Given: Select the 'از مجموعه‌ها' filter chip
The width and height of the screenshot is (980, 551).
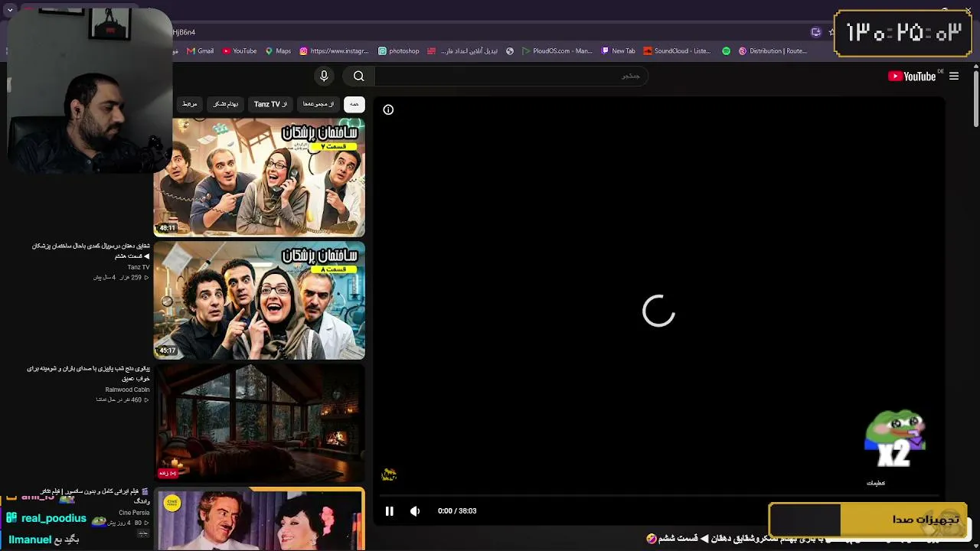Looking at the screenshot, I should [318, 104].
